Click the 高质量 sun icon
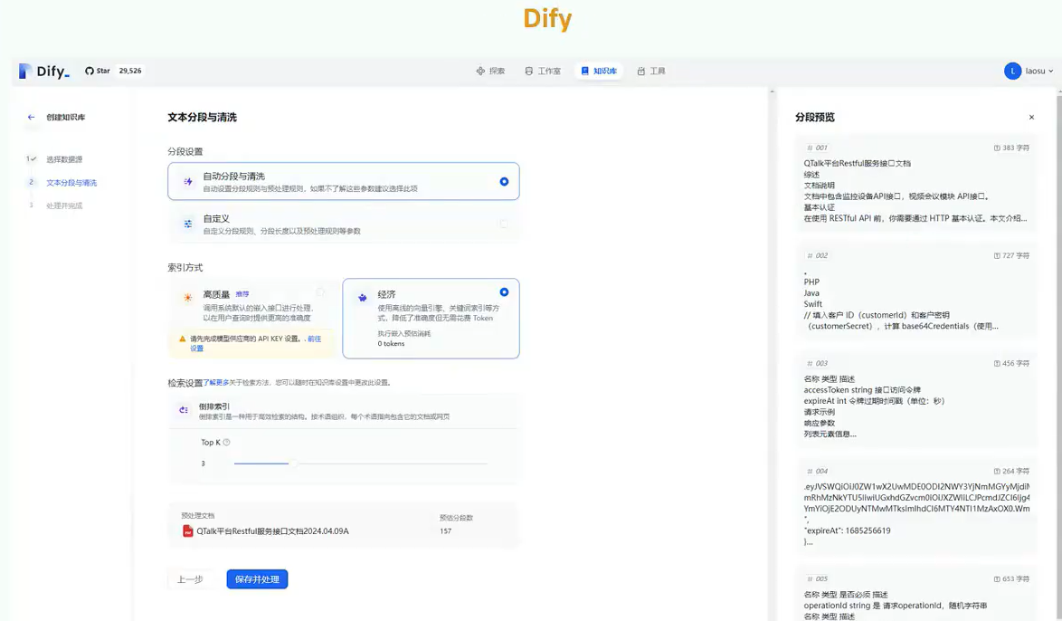Screen dimensions: 1062x621 pyautogui.click(x=187, y=297)
